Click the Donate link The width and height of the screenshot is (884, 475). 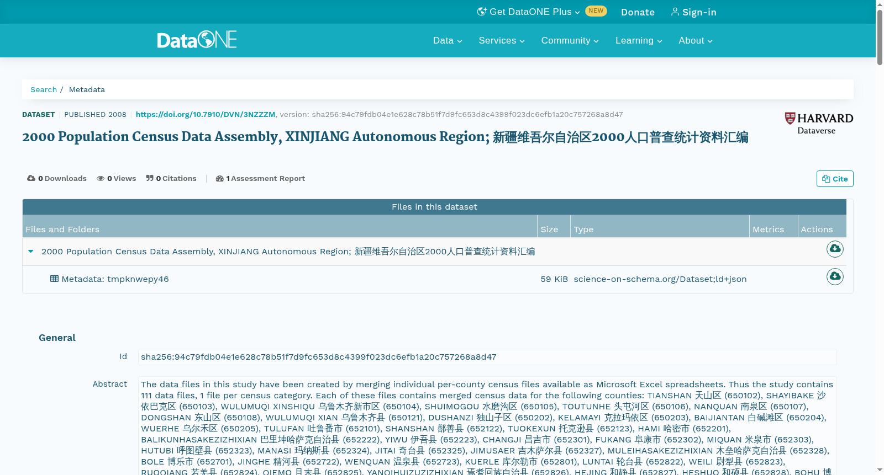pos(638,12)
